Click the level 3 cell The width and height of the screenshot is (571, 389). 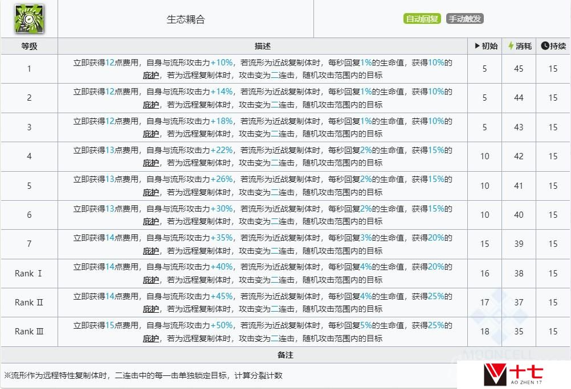(x=29, y=127)
